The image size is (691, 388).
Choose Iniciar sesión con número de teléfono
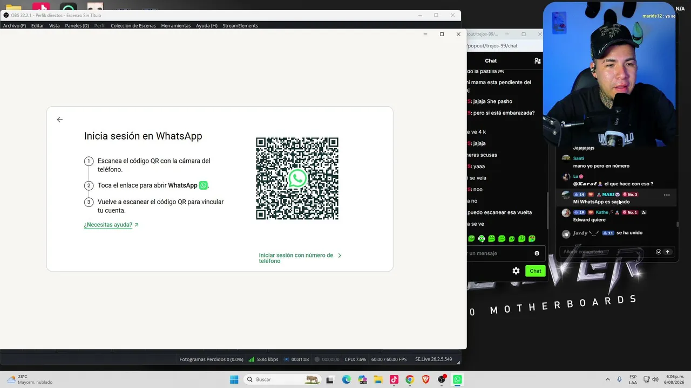click(300, 258)
